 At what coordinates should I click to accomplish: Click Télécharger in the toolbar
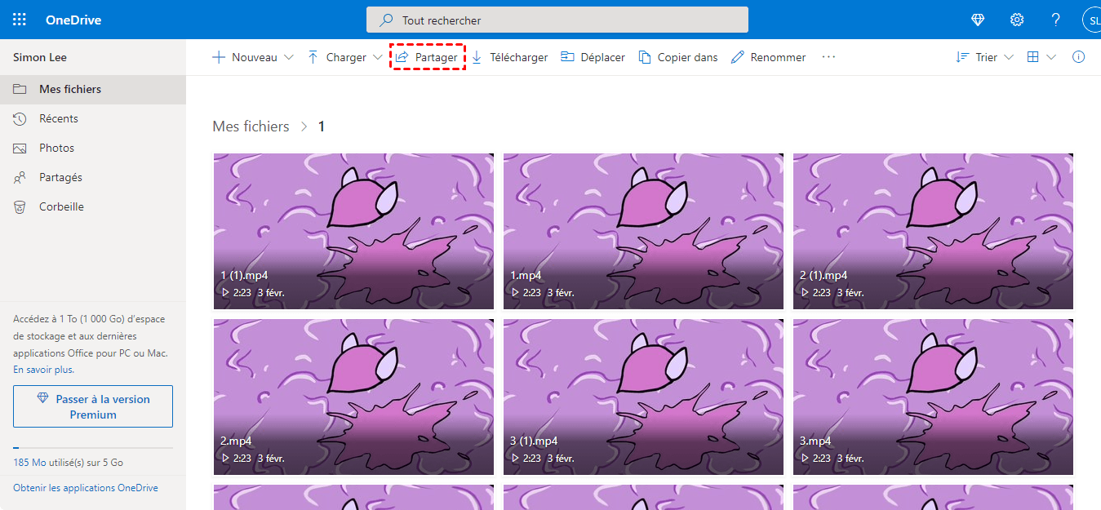509,57
